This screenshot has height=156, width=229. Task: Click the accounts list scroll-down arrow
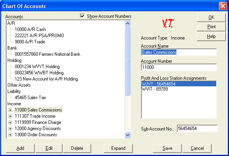coord(128,135)
